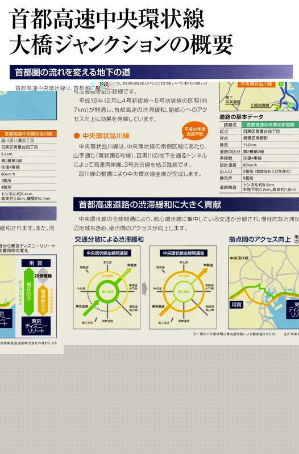
Task: Click the access improvement map thumbnail
Action: [264, 287]
